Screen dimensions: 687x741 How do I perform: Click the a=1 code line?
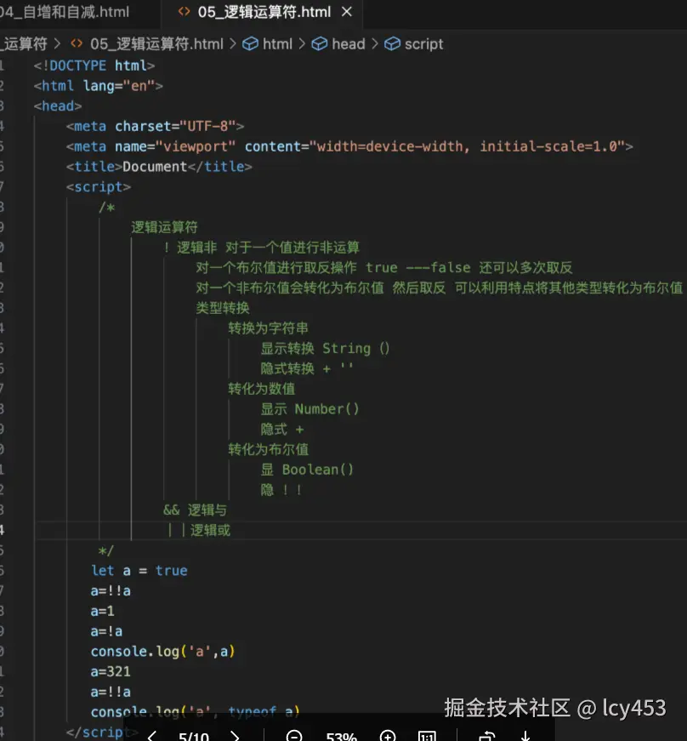click(103, 611)
